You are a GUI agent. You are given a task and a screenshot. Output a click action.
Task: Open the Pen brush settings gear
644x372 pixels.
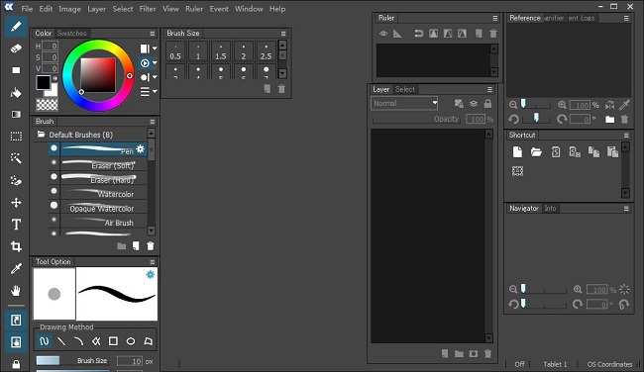point(141,148)
